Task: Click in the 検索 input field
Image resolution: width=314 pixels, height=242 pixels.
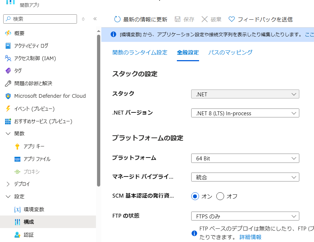Action: (x=40, y=19)
